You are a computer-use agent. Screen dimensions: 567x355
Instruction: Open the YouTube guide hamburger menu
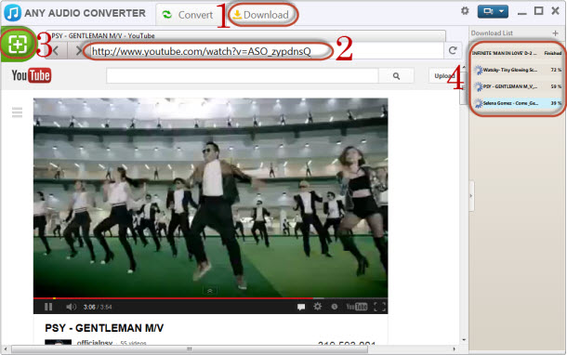(17, 112)
